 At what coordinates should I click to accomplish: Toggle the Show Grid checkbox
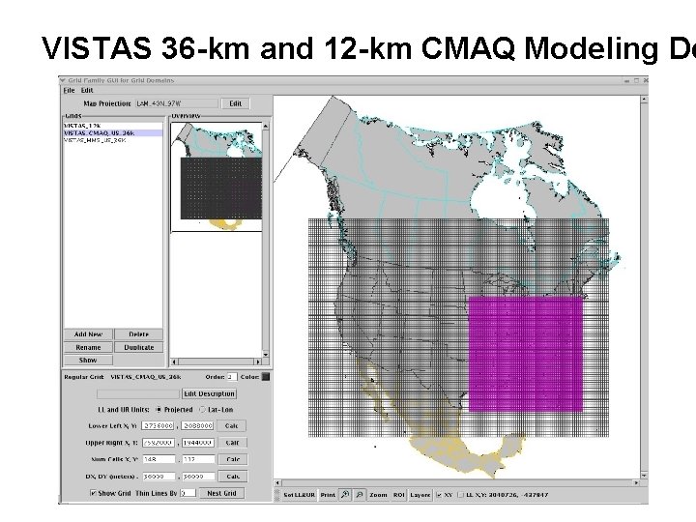(93, 493)
